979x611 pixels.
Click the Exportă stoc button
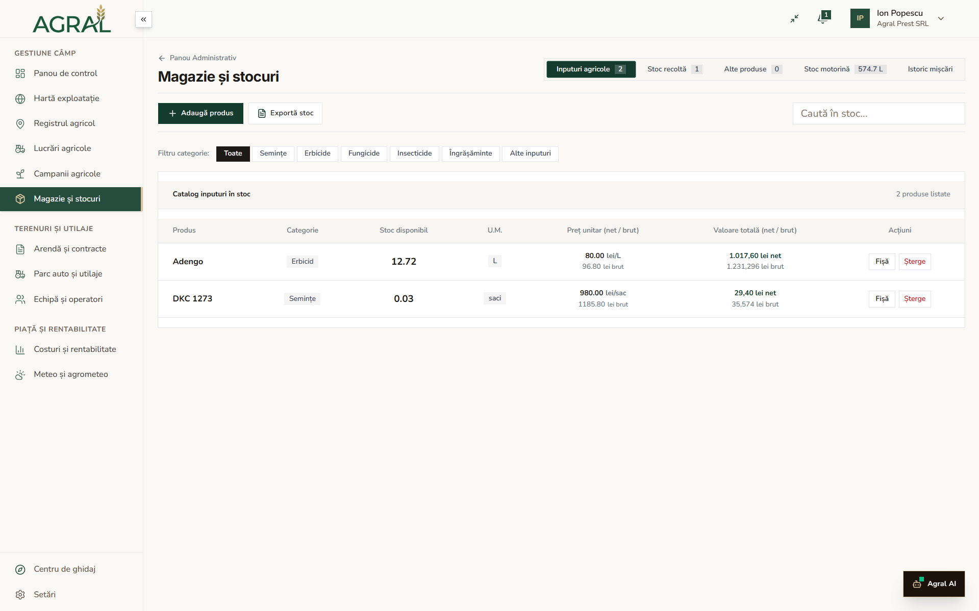click(x=285, y=113)
